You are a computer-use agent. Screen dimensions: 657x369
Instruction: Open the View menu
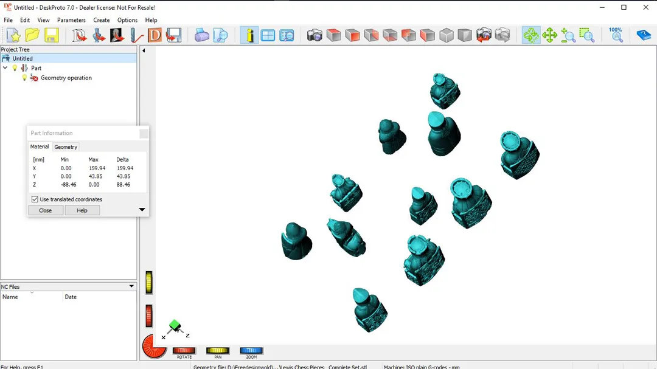coord(43,20)
